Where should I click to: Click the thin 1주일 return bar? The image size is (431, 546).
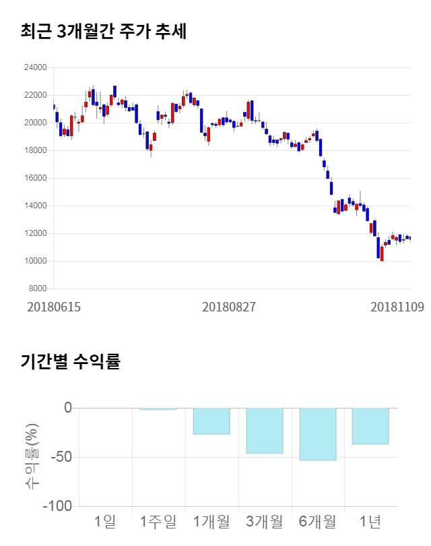[x=158, y=408]
